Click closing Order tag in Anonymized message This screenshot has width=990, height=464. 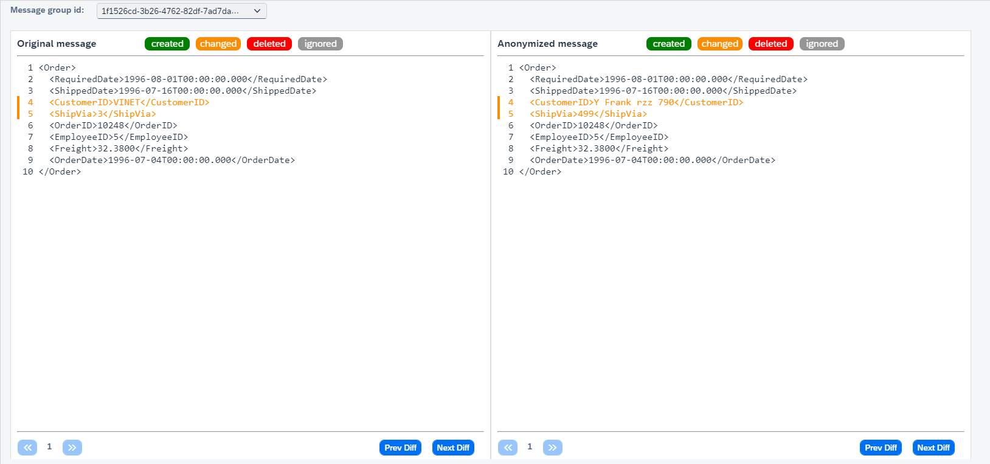coord(540,171)
